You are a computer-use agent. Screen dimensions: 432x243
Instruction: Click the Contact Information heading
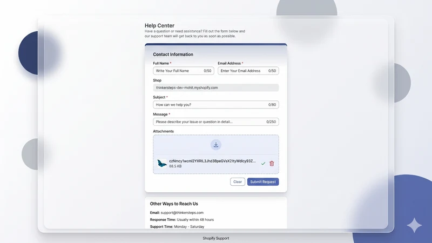point(173,55)
